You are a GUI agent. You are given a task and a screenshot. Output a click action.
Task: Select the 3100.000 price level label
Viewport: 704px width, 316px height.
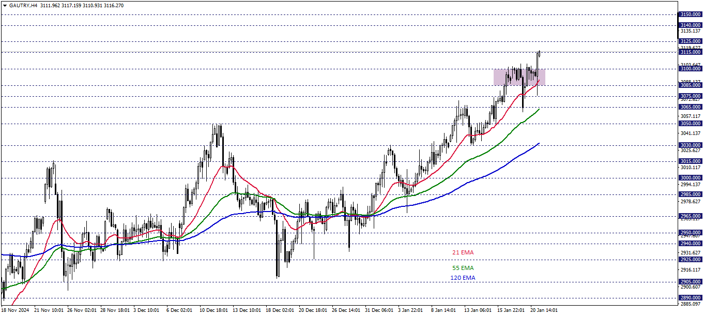click(691, 69)
